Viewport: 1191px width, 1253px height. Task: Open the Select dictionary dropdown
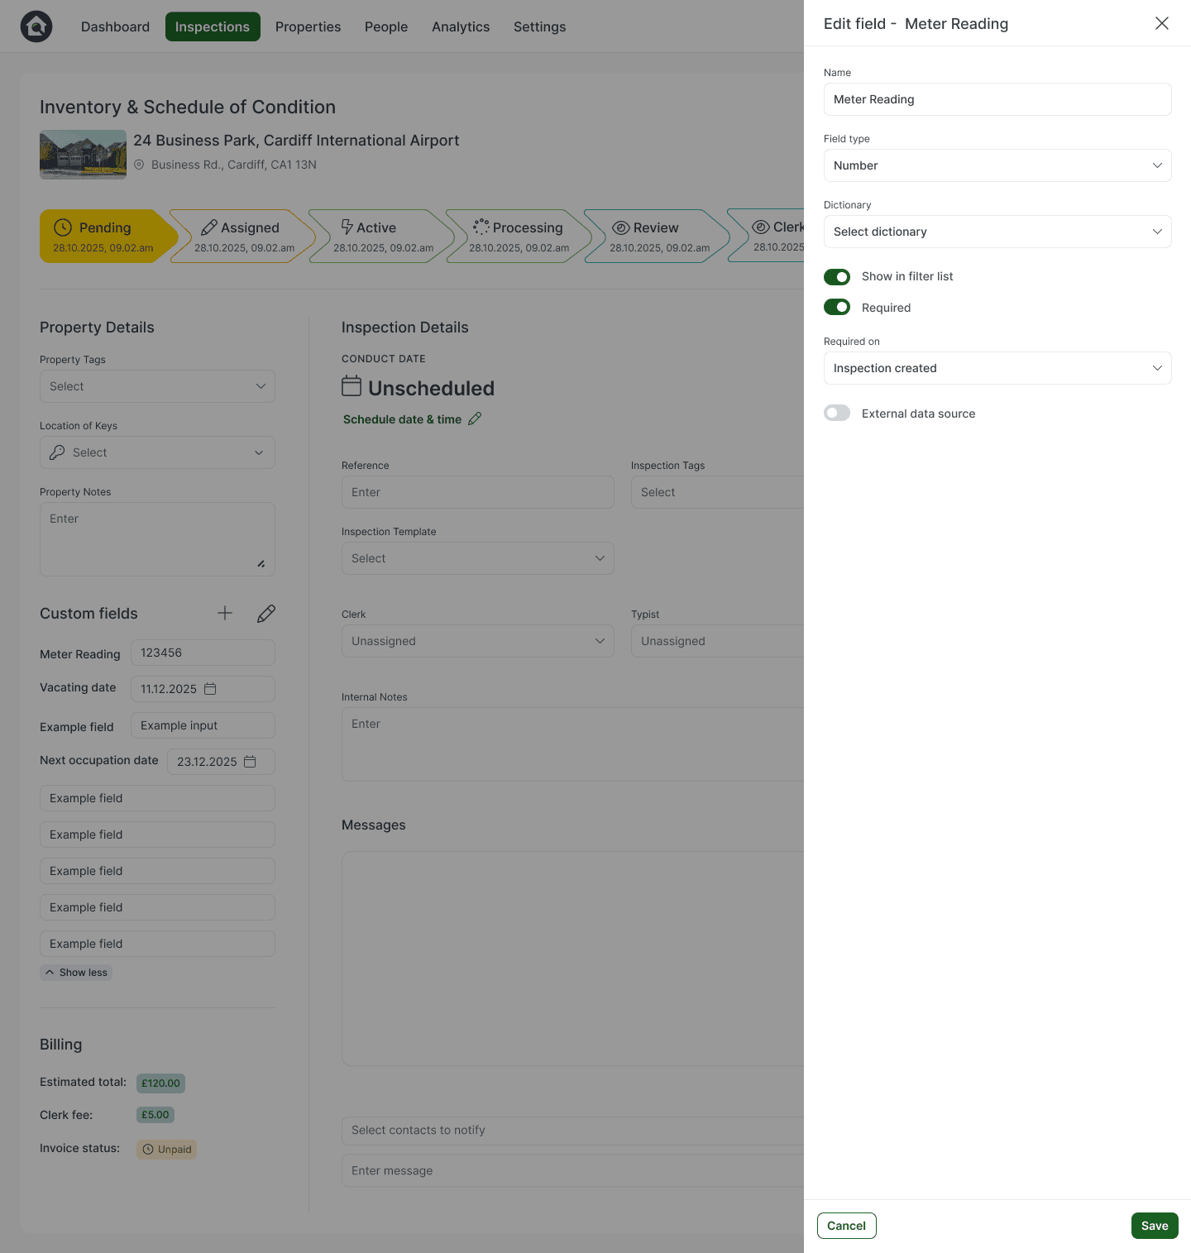tap(997, 232)
